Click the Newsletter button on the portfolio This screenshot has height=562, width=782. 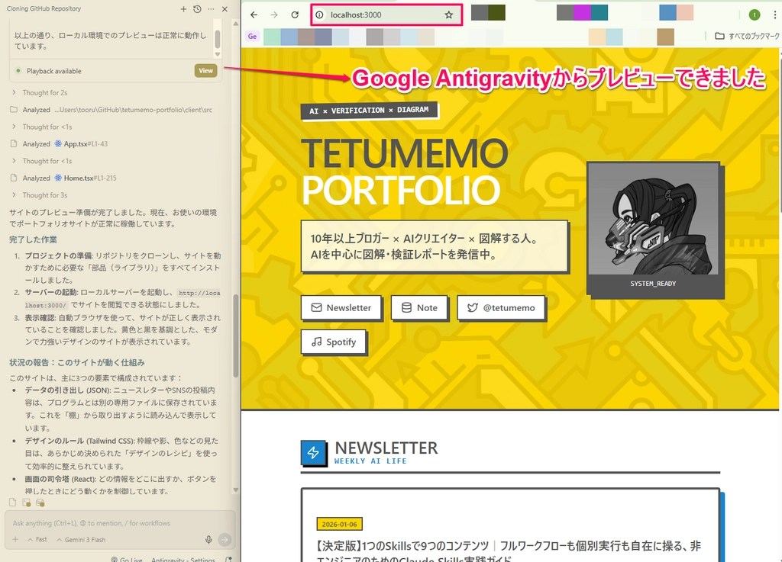pyautogui.click(x=341, y=307)
